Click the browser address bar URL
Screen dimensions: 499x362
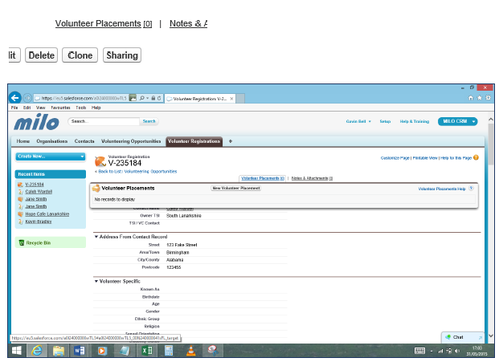pos(84,98)
